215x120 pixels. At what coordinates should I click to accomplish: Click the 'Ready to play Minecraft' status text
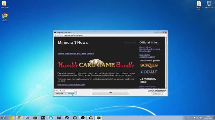pos(157,92)
